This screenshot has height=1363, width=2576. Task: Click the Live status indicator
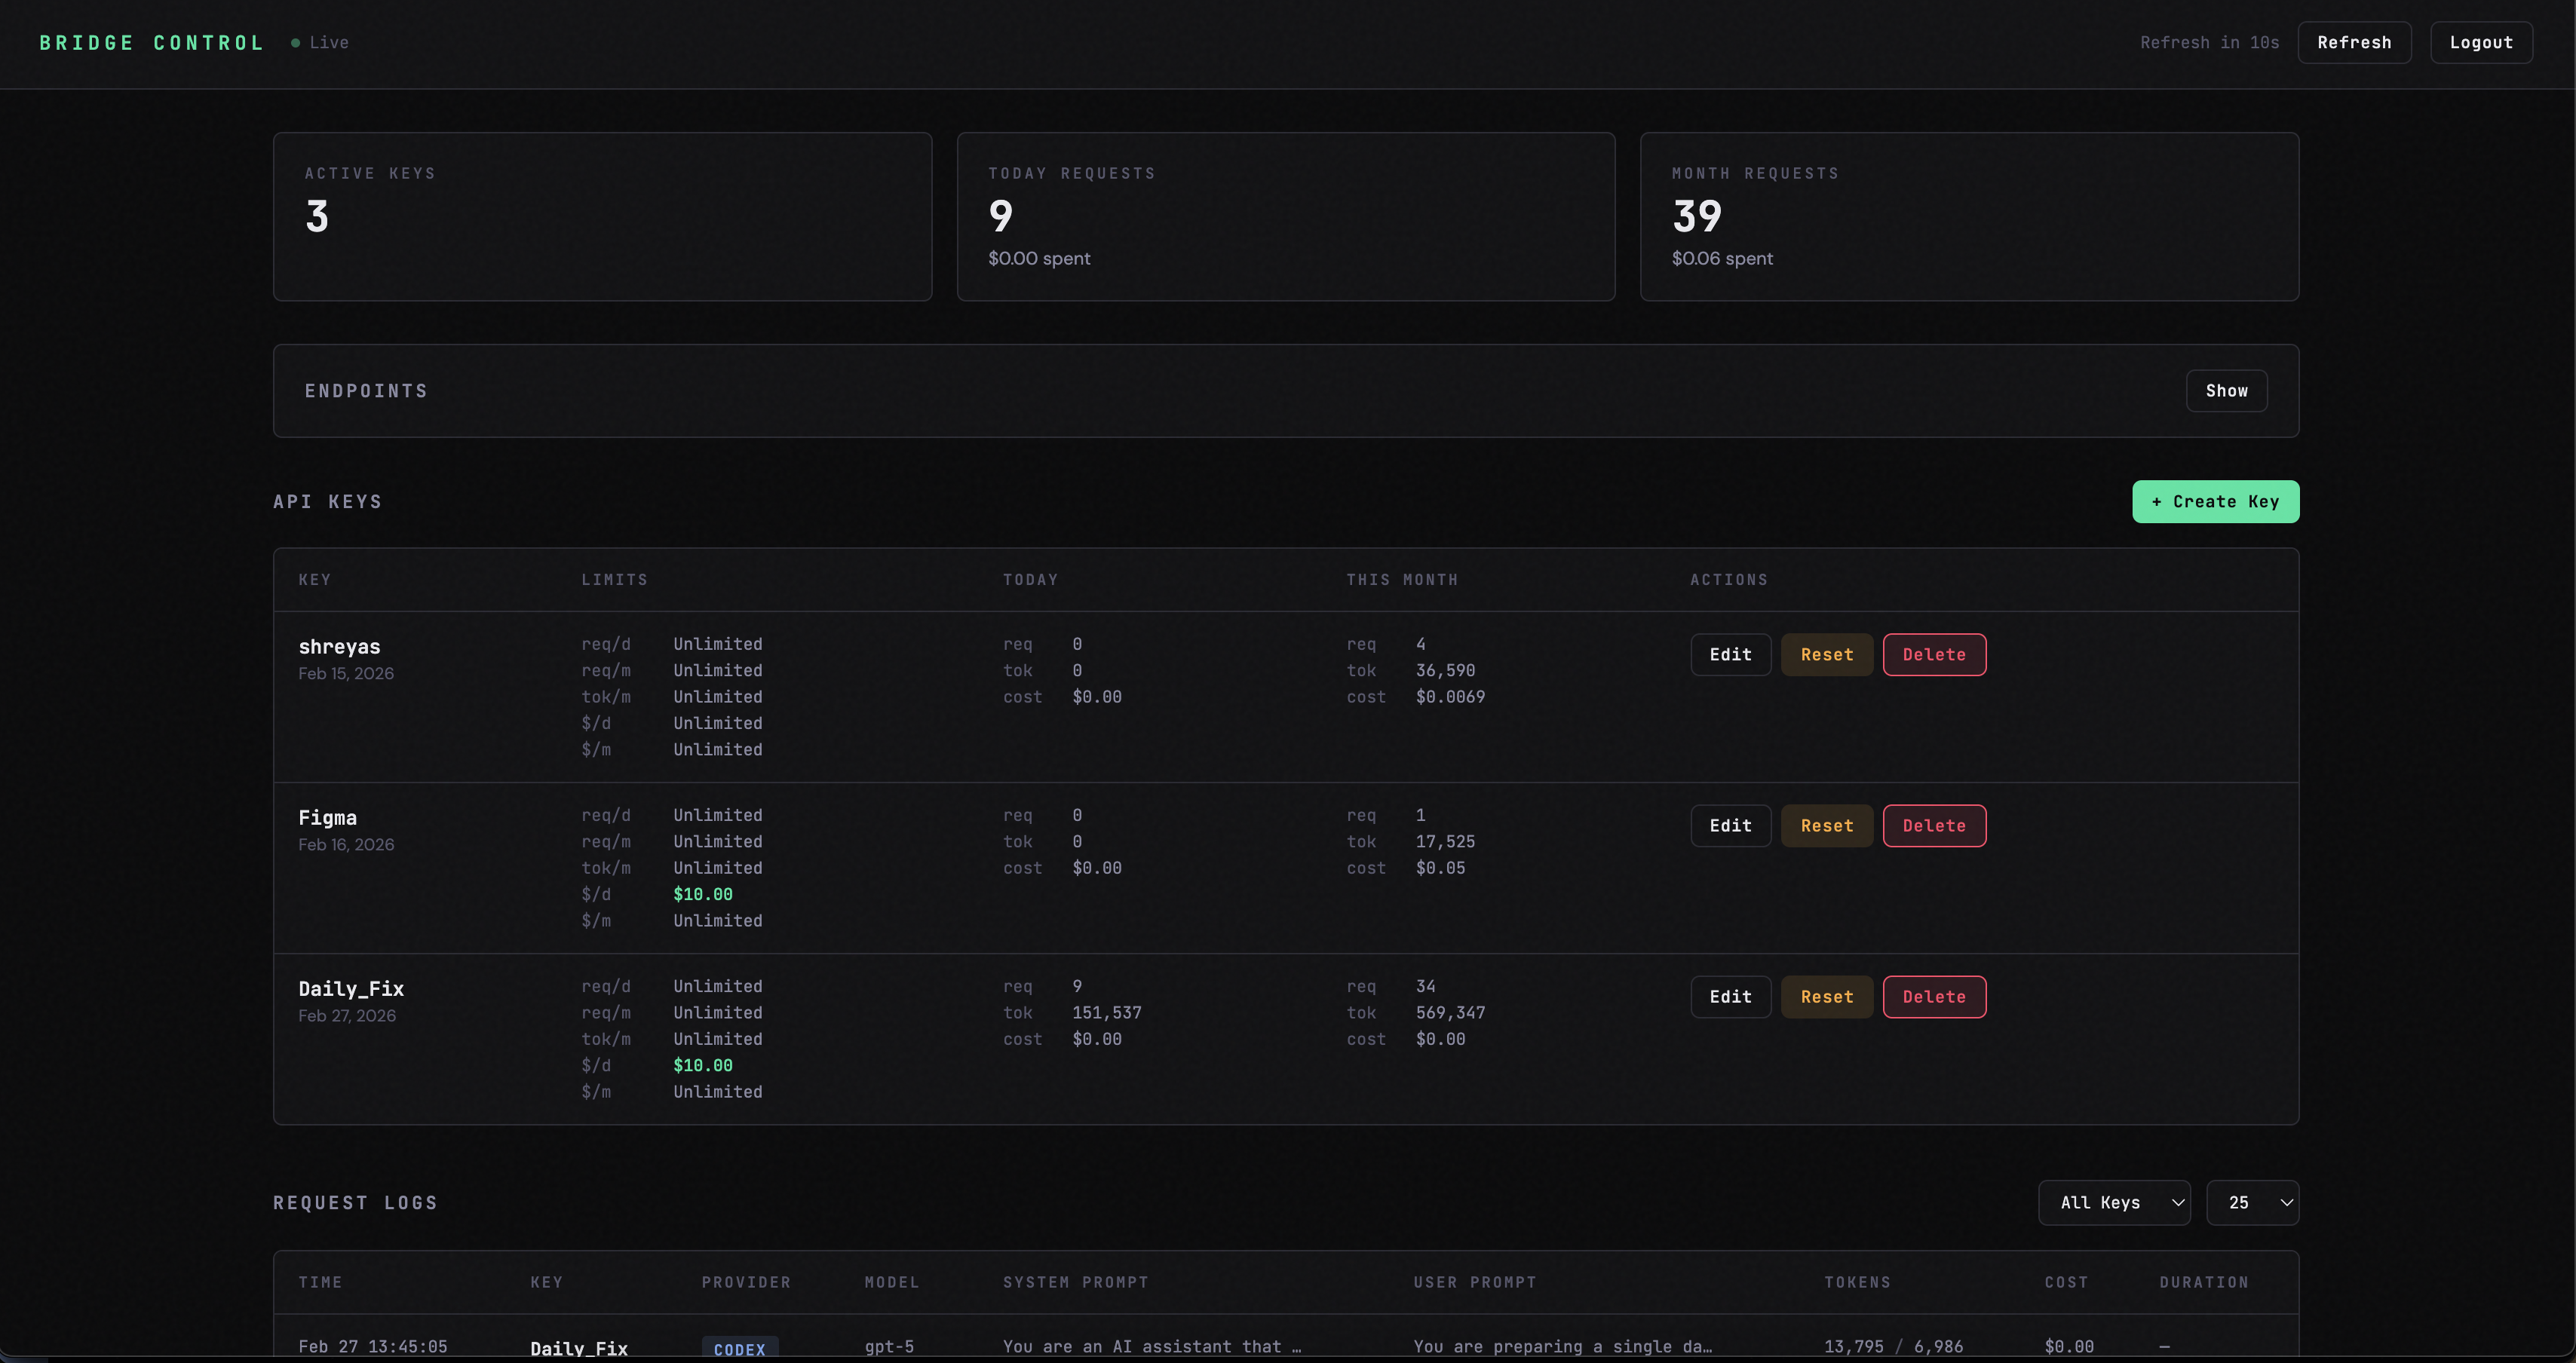pos(319,42)
